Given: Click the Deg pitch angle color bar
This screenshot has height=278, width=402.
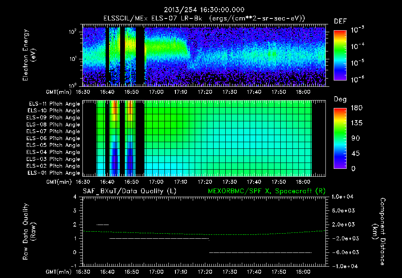Looking at the screenshot, I should point(340,138).
